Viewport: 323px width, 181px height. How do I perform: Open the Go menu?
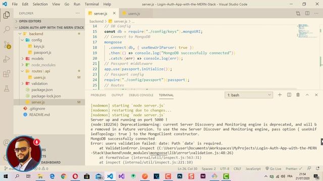pyautogui.click(x=67, y=4)
